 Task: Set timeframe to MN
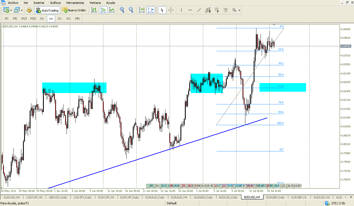(77, 19)
